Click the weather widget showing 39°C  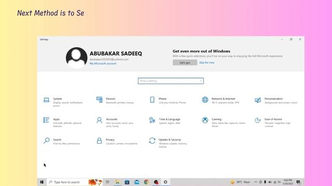(240, 182)
